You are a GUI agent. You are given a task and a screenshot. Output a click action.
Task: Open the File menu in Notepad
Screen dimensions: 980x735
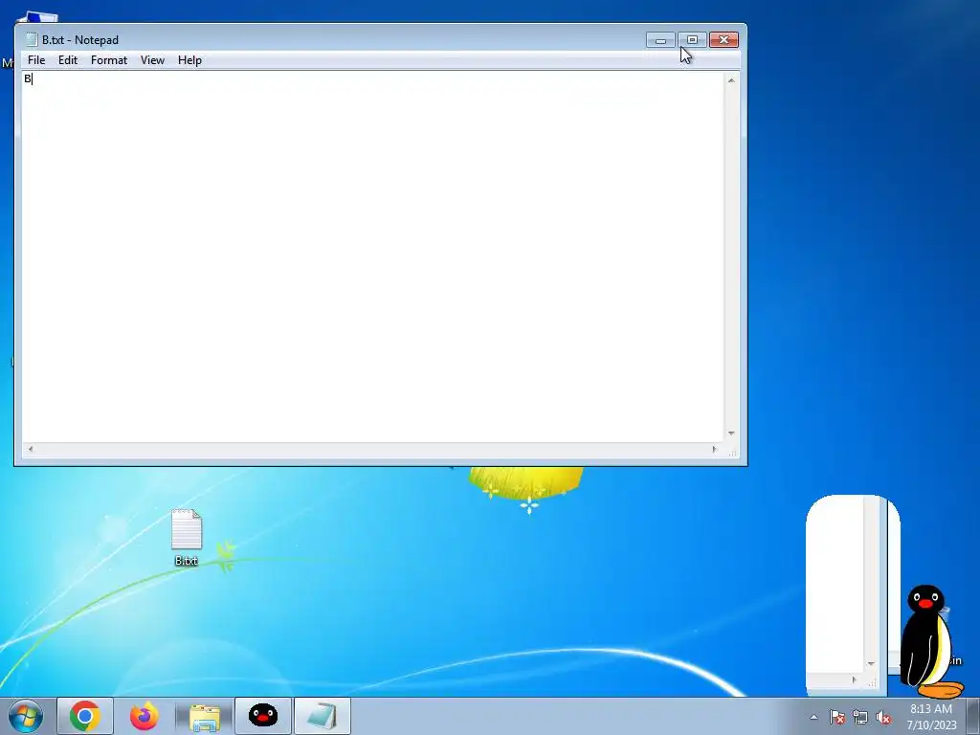pyautogui.click(x=36, y=60)
